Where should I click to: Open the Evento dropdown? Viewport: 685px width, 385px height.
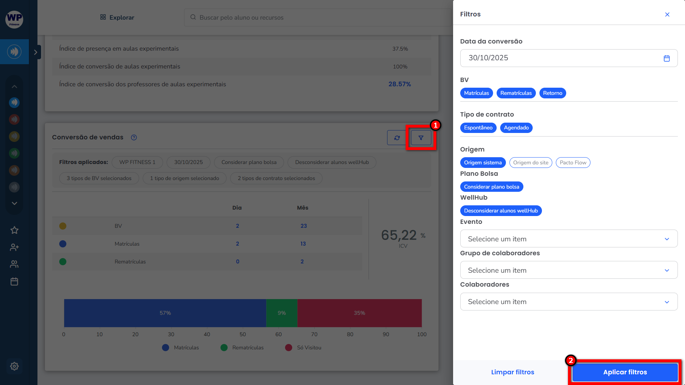(569, 239)
